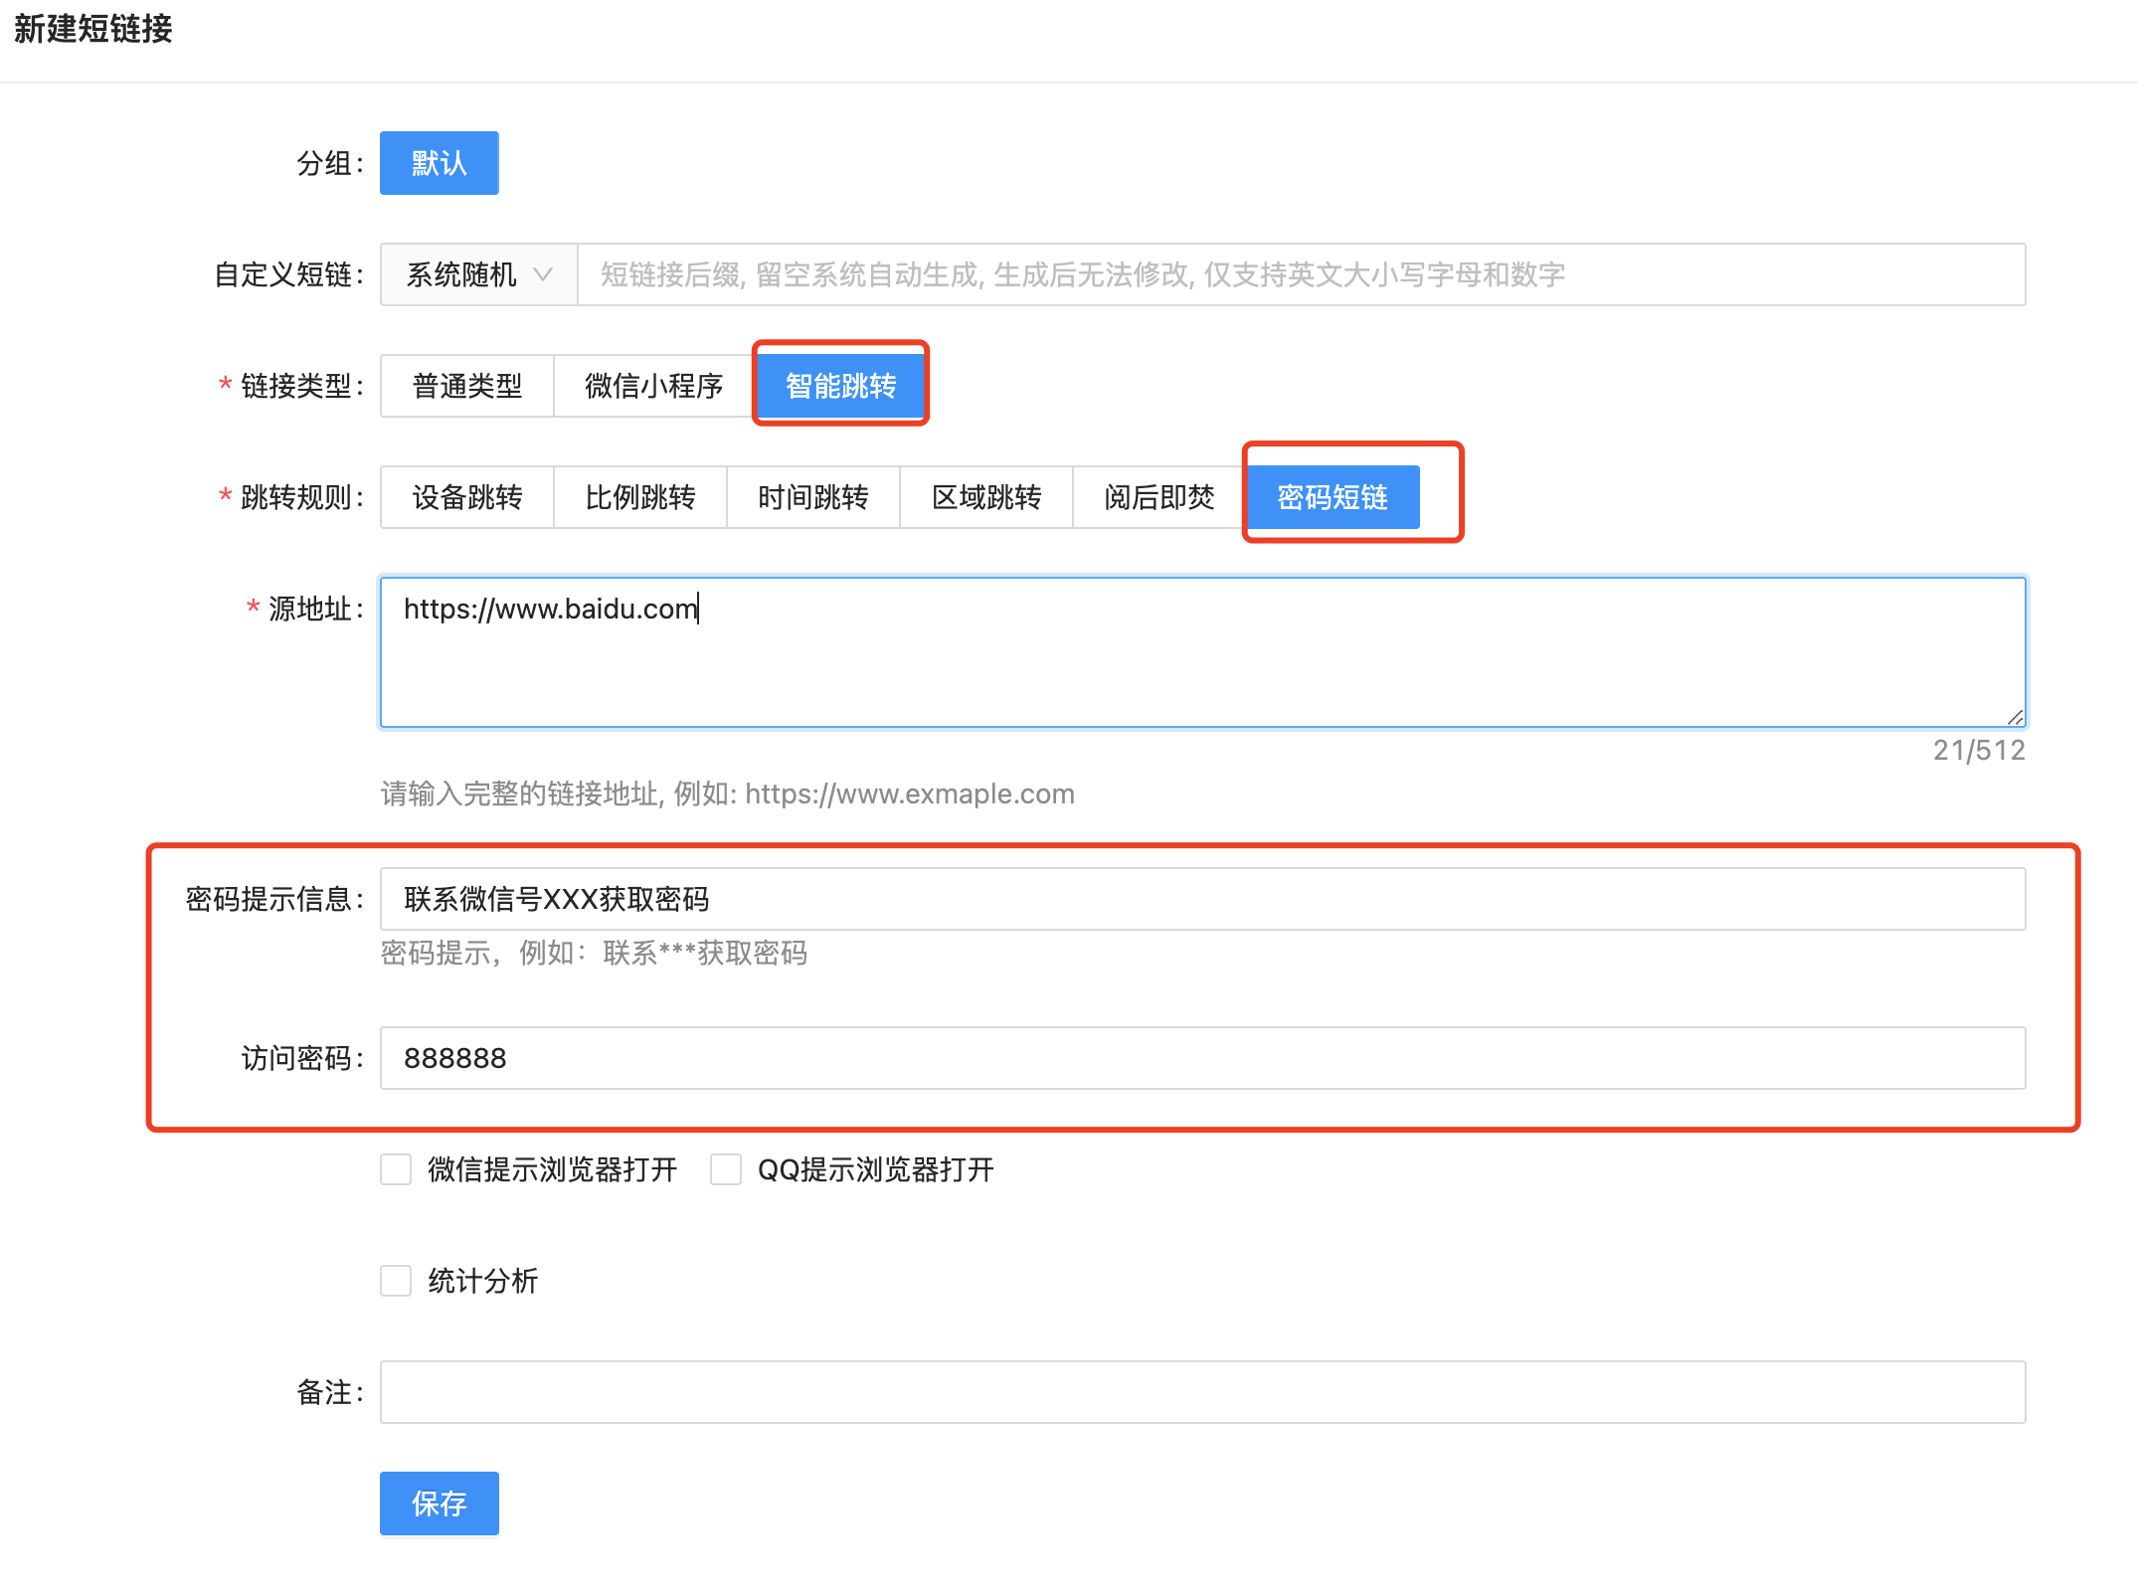2138x1589 pixels.
Task: Choose 比例跳转 redirect rule
Action: [x=639, y=497]
